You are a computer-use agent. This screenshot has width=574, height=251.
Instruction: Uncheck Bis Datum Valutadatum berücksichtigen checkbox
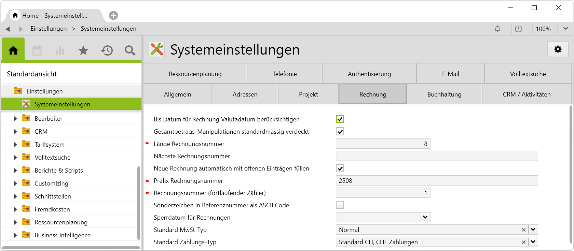[340, 119]
